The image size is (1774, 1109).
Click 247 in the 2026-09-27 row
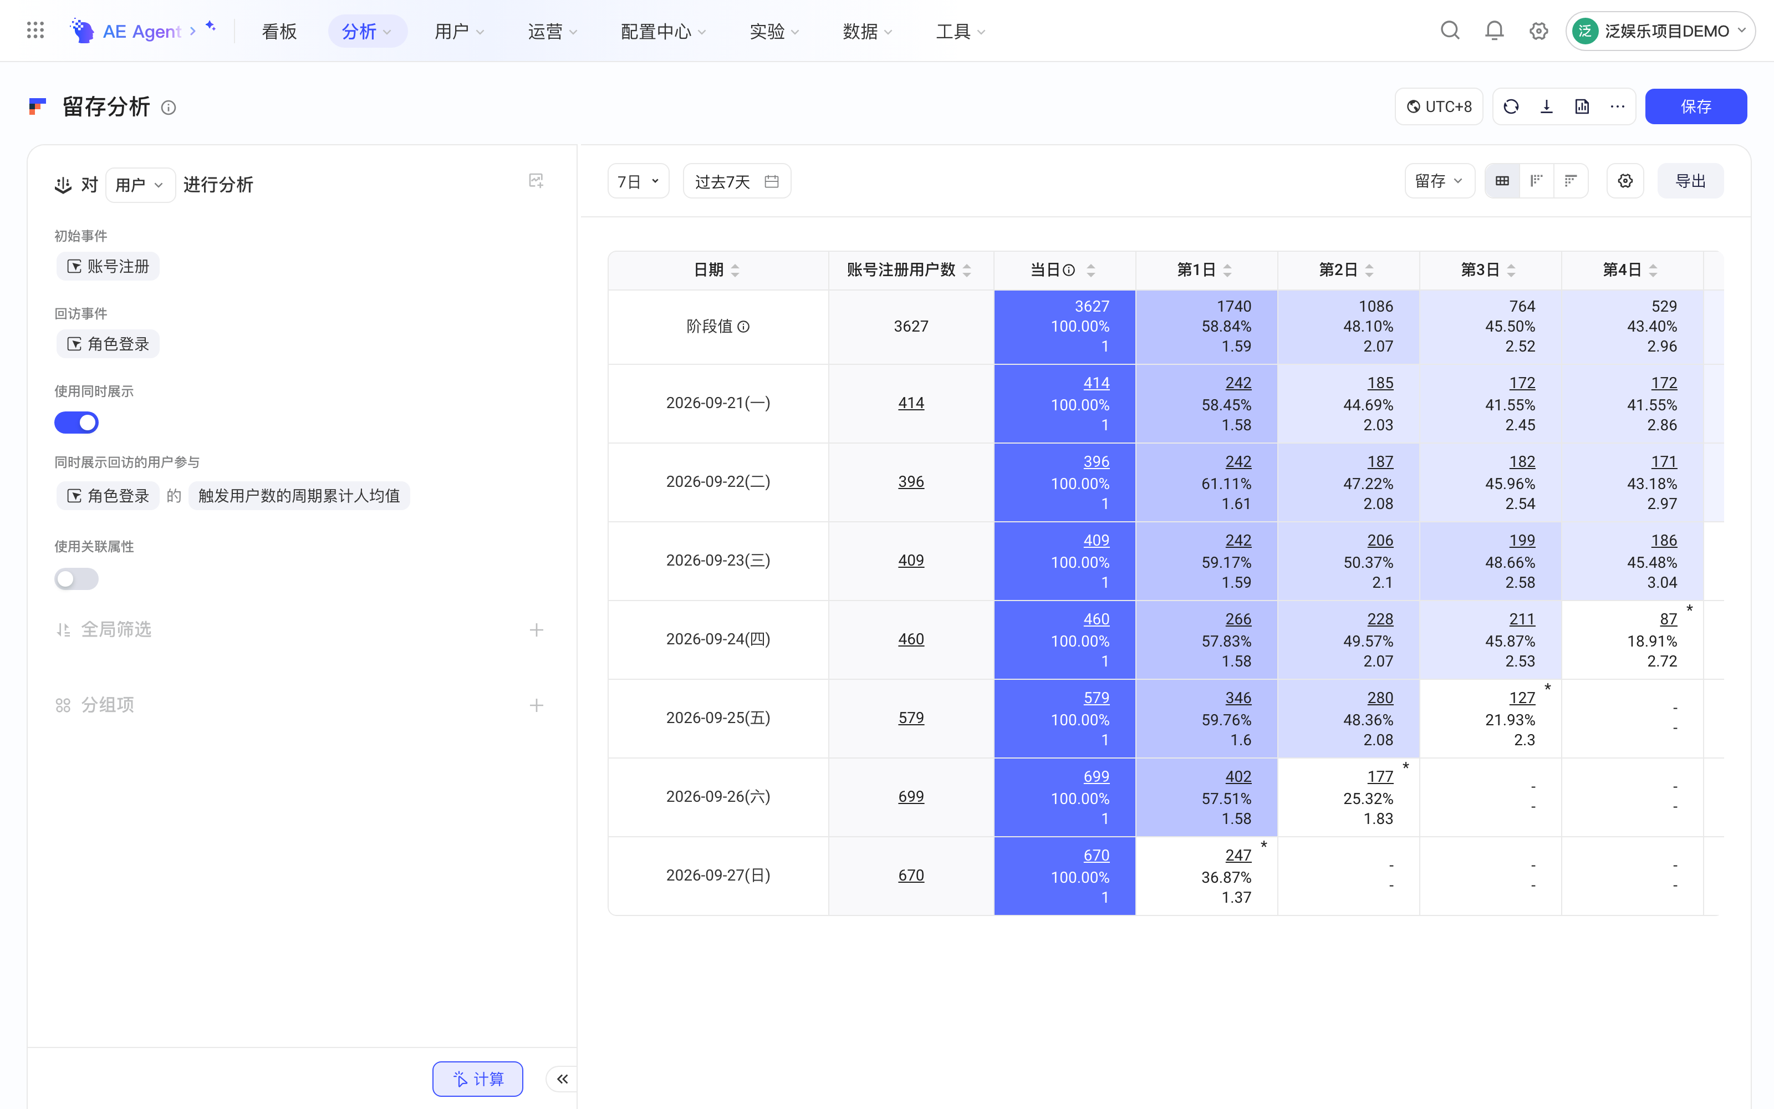(x=1238, y=855)
